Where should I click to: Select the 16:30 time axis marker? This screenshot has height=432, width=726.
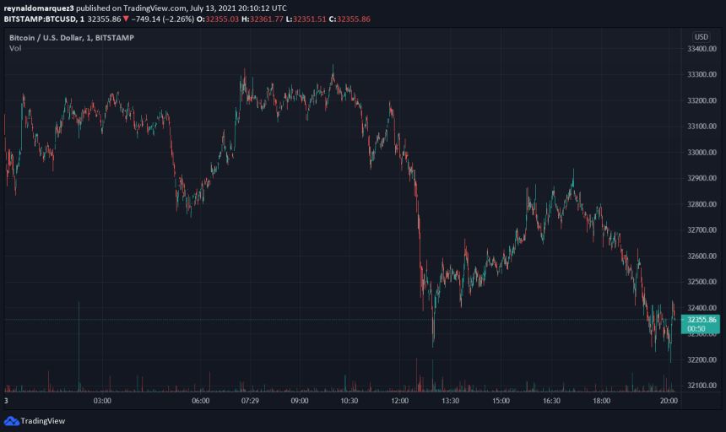pos(550,402)
